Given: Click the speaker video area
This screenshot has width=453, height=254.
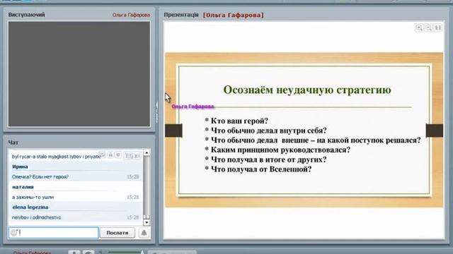Looking at the screenshot, I should click(79, 74).
